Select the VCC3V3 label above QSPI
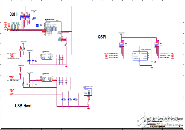Viewport: 185px width, 130px height. click(122, 33)
